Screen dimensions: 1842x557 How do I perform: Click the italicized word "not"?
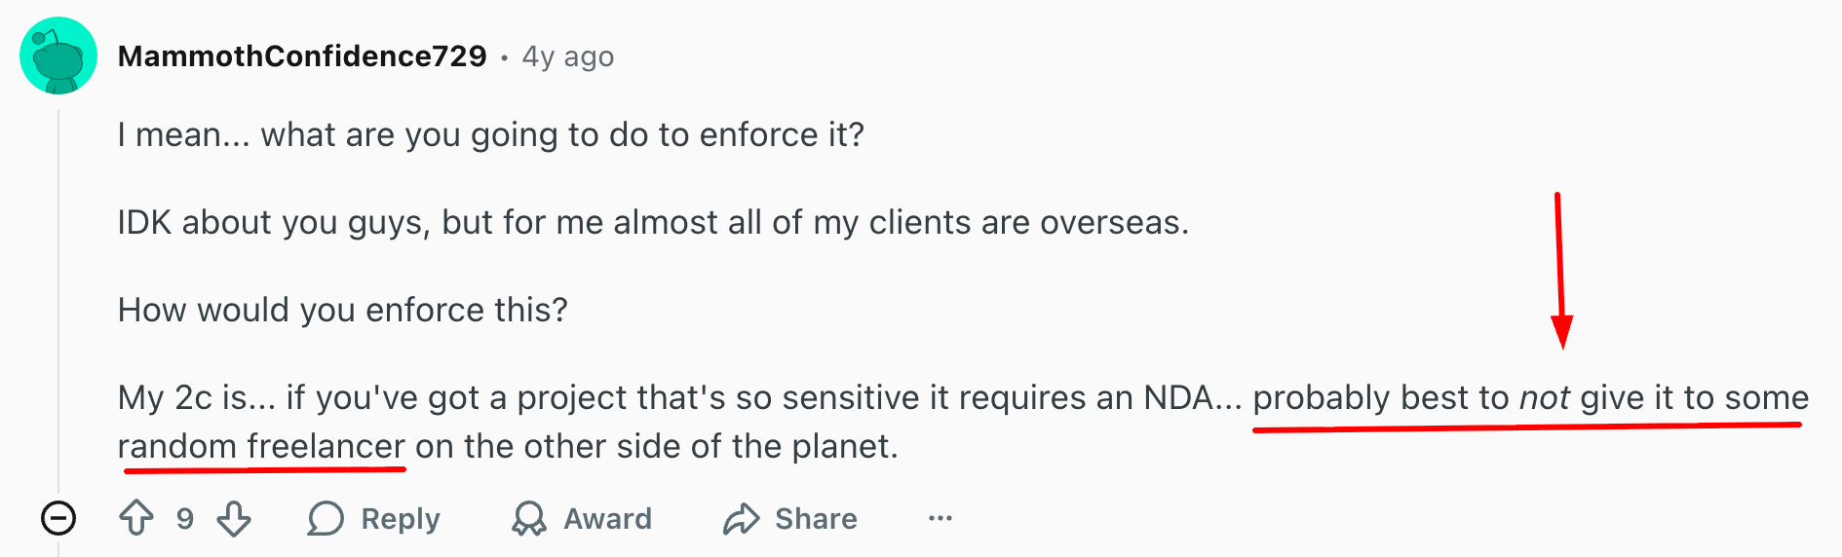[x=1545, y=397]
